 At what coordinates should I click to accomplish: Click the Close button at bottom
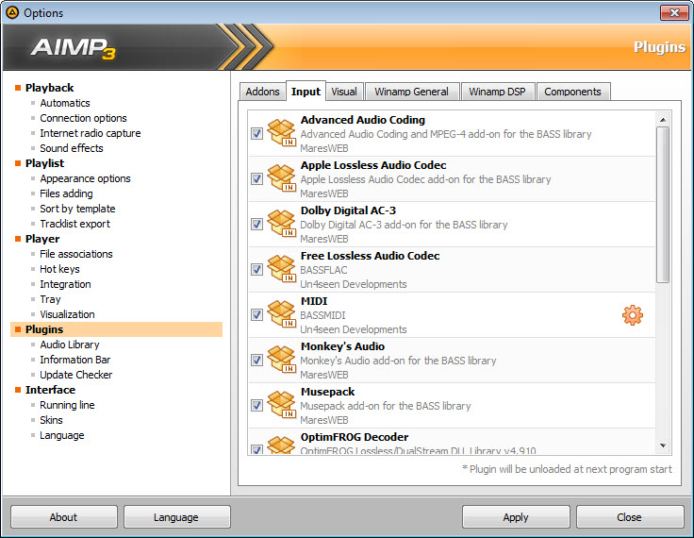630,516
